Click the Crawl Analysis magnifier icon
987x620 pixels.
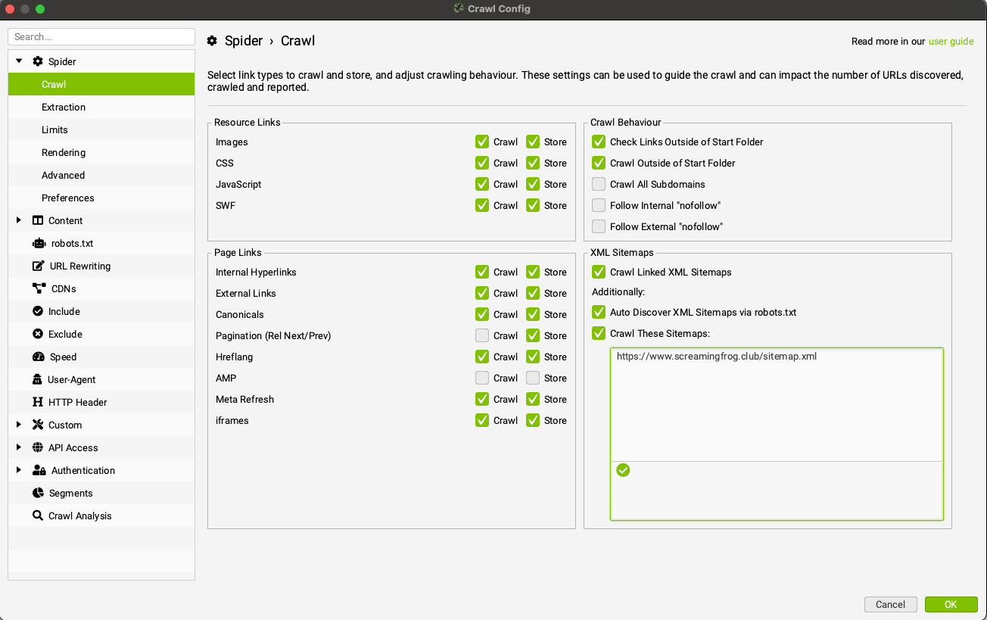coord(38,516)
